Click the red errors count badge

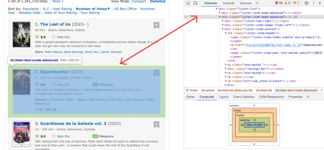[x=278, y=3]
